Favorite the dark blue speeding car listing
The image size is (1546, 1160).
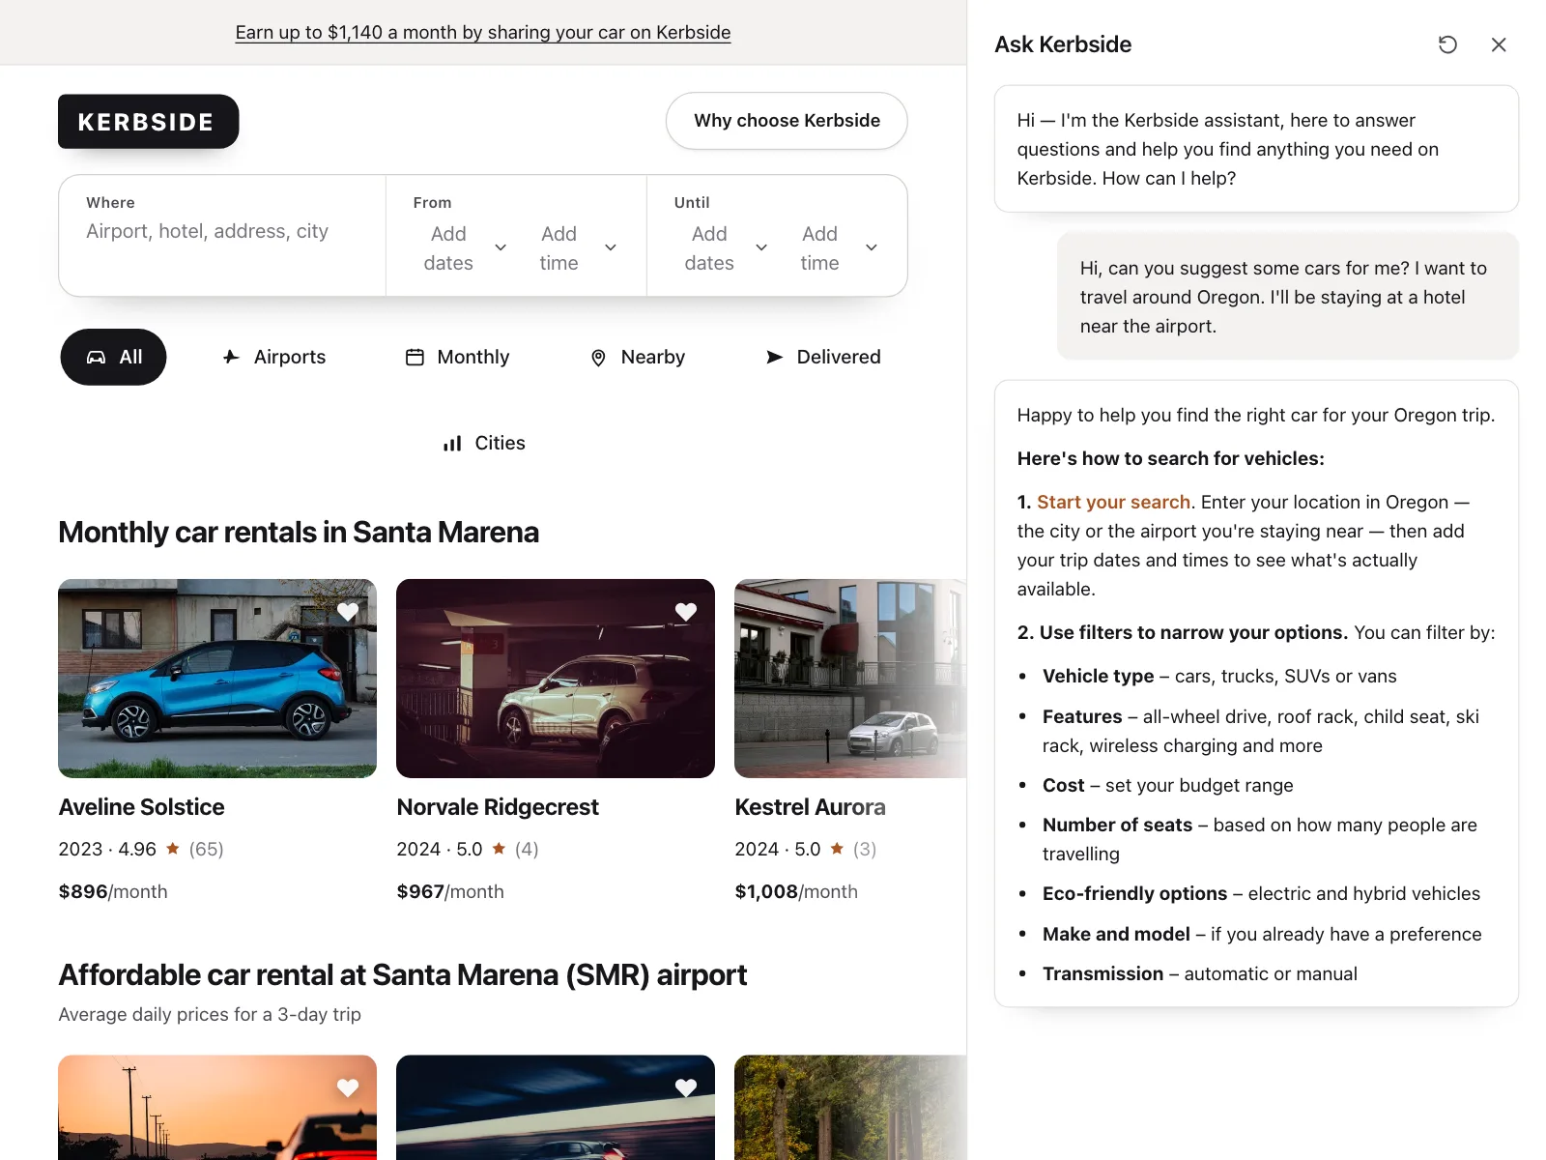[686, 1087]
